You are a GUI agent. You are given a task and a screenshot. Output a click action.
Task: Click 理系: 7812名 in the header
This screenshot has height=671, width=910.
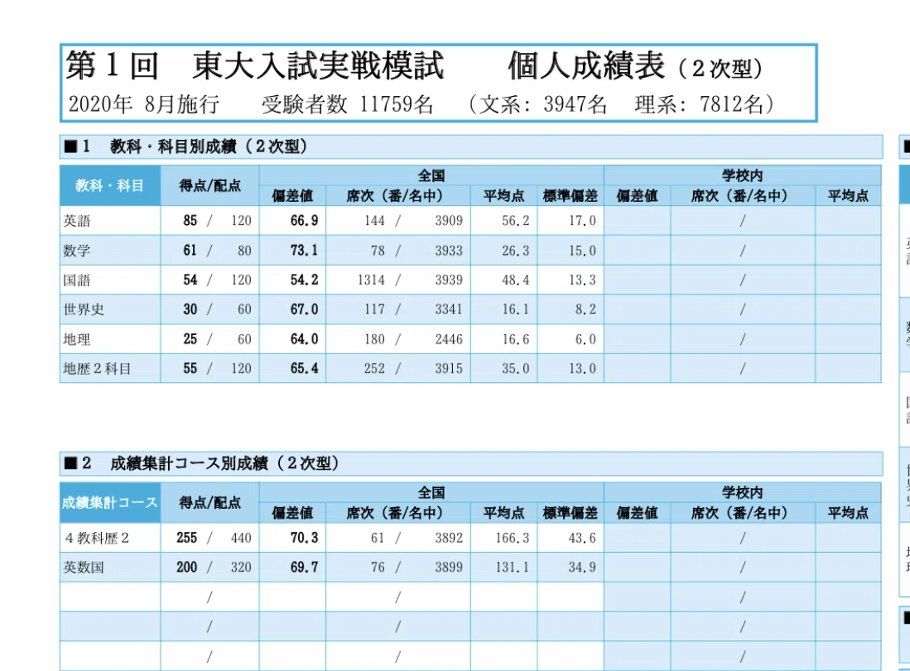[x=699, y=104]
